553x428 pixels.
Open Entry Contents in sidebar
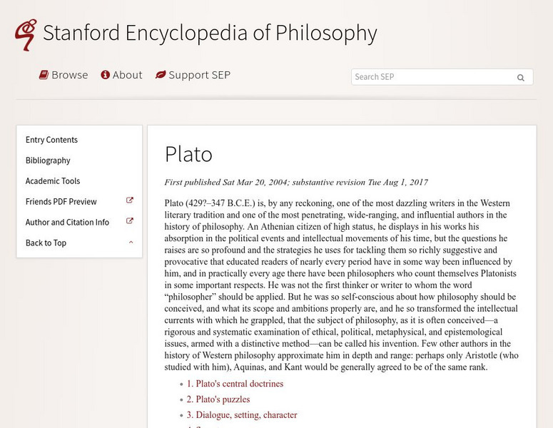pos(51,140)
